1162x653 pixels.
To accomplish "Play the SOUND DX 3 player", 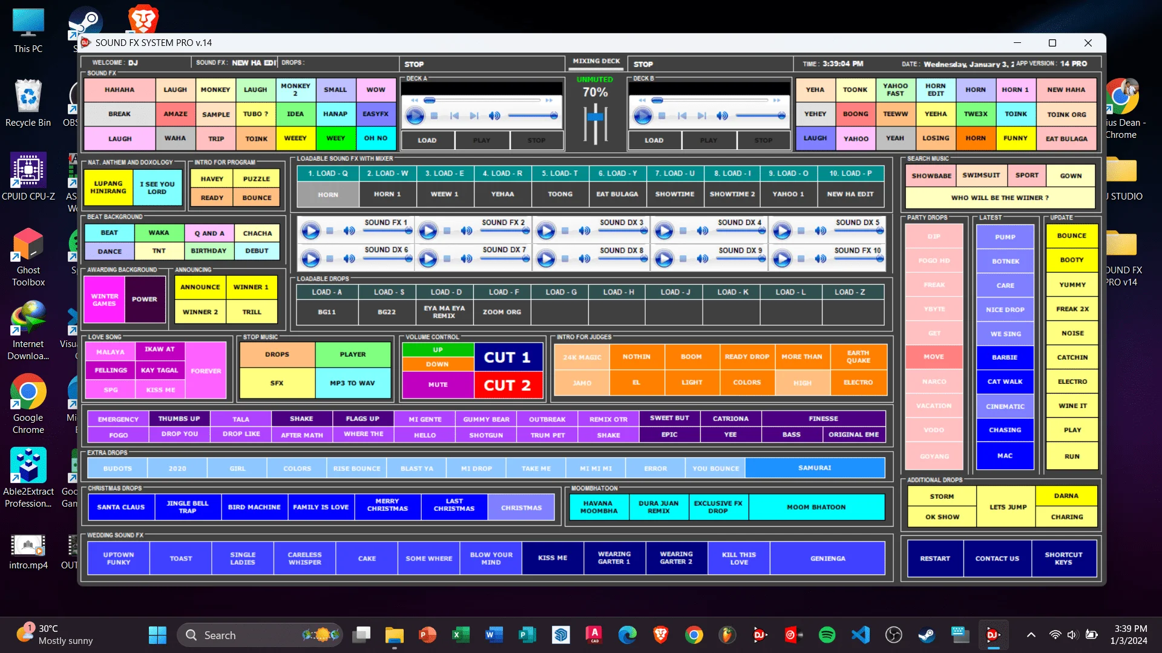I will [x=546, y=231].
